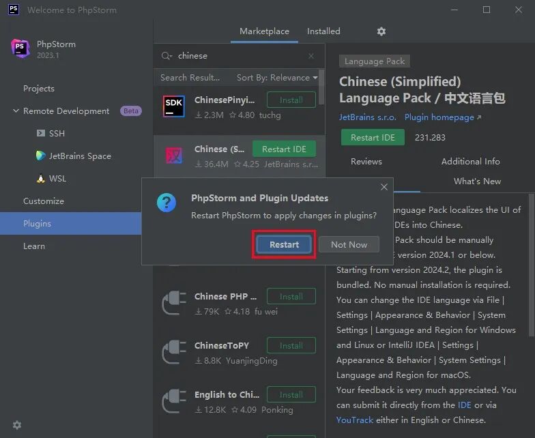Select the Chinese (S... plugin name
The width and height of the screenshot is (535, 438).
tap(220, 149)
